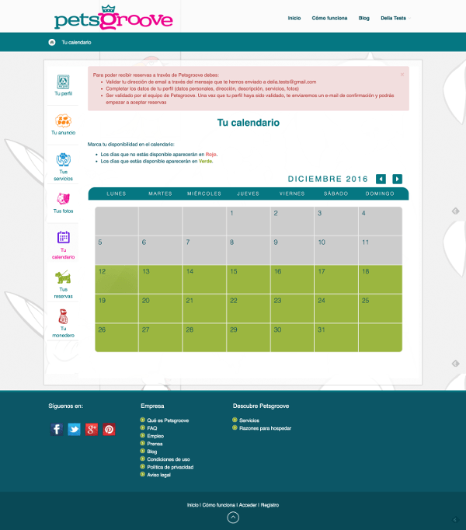Open the Google Plus social icon
466x530 pixels.
[x=92, y=429]
